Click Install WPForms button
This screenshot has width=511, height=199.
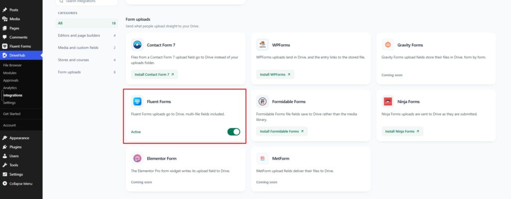275,75
